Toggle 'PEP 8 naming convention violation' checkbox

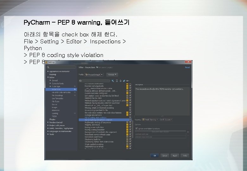click(x=130, y=120)
